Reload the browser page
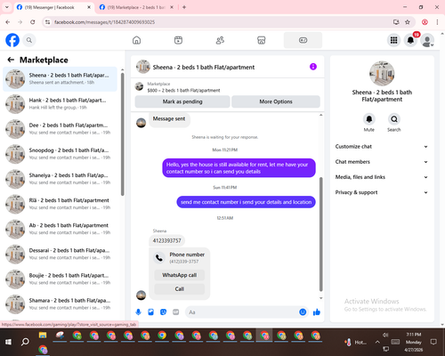This screenshot has height=356, width=445. click(x=33, y=22)
